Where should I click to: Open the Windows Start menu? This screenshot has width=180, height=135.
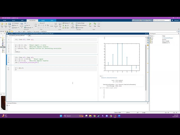tap(61, 116)
